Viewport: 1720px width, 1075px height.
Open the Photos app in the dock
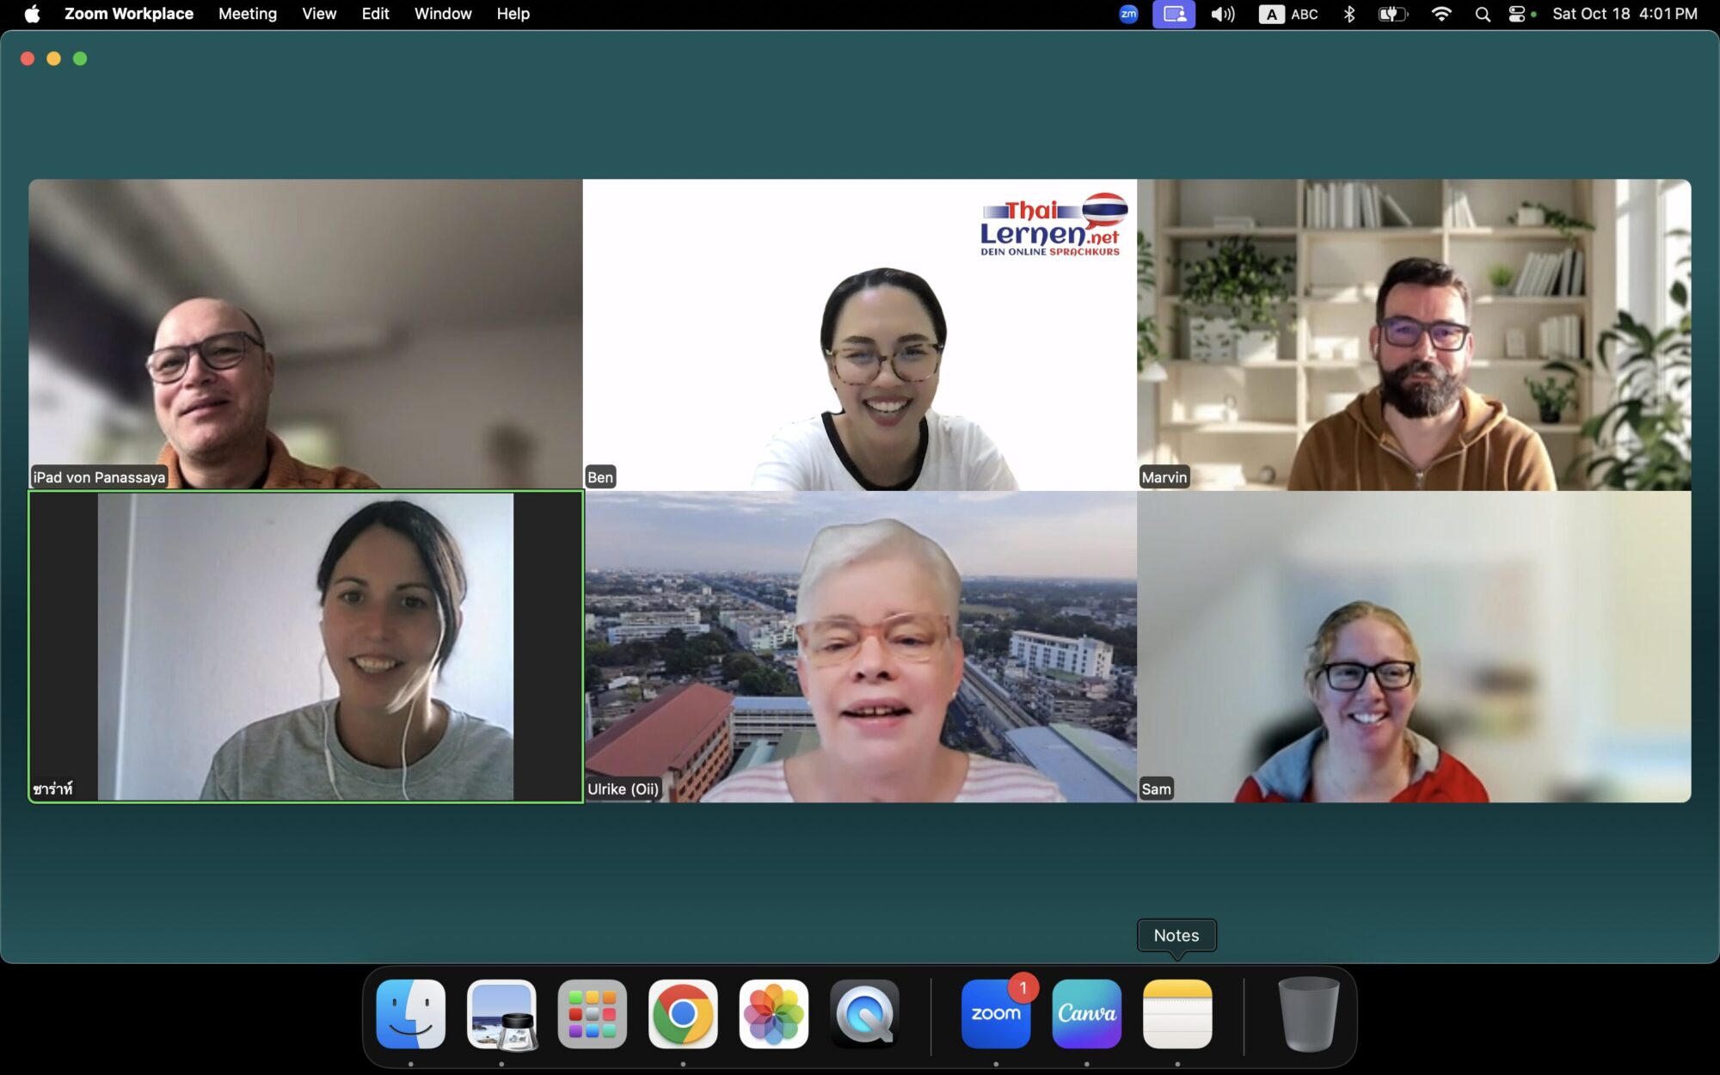[x=773, y=1014]
